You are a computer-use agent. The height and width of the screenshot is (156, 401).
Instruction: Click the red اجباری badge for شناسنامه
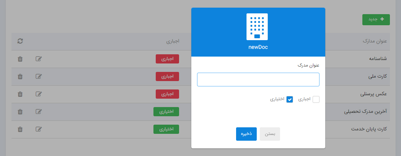[167, 59]
